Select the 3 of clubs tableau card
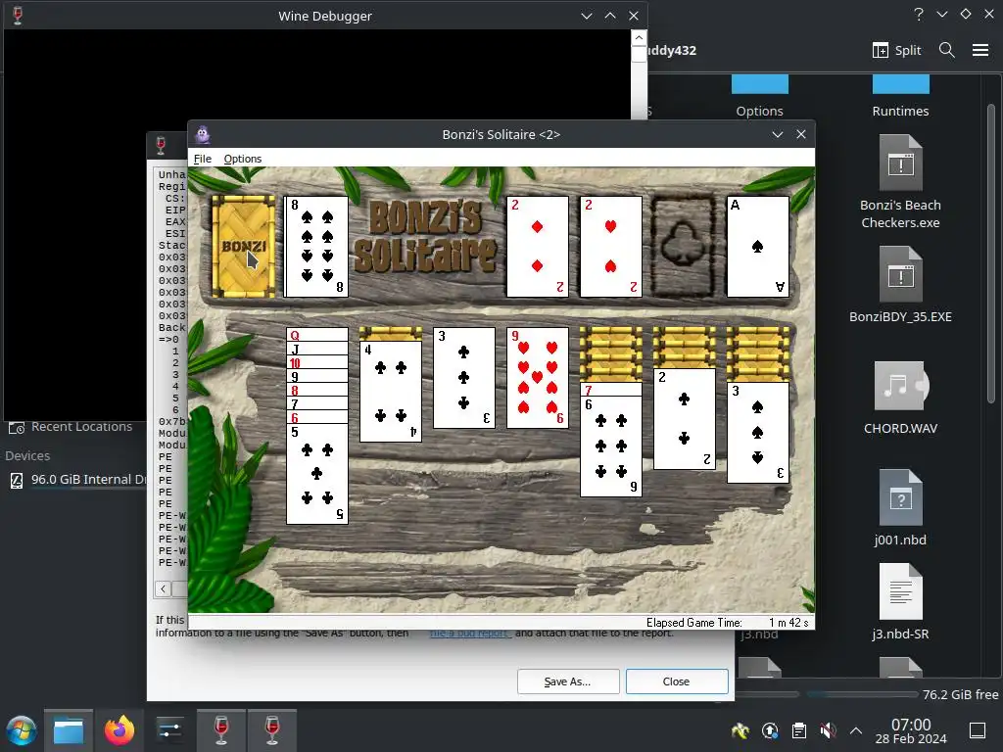Screen dimensions: 1003x752 click(463, 377)
